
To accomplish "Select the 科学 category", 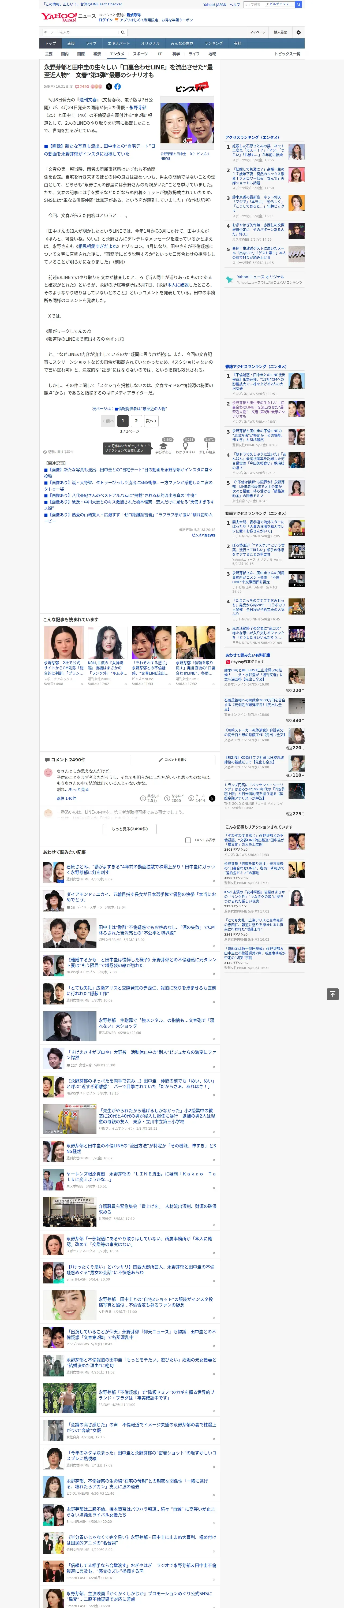I will click(x=176, y=54).
